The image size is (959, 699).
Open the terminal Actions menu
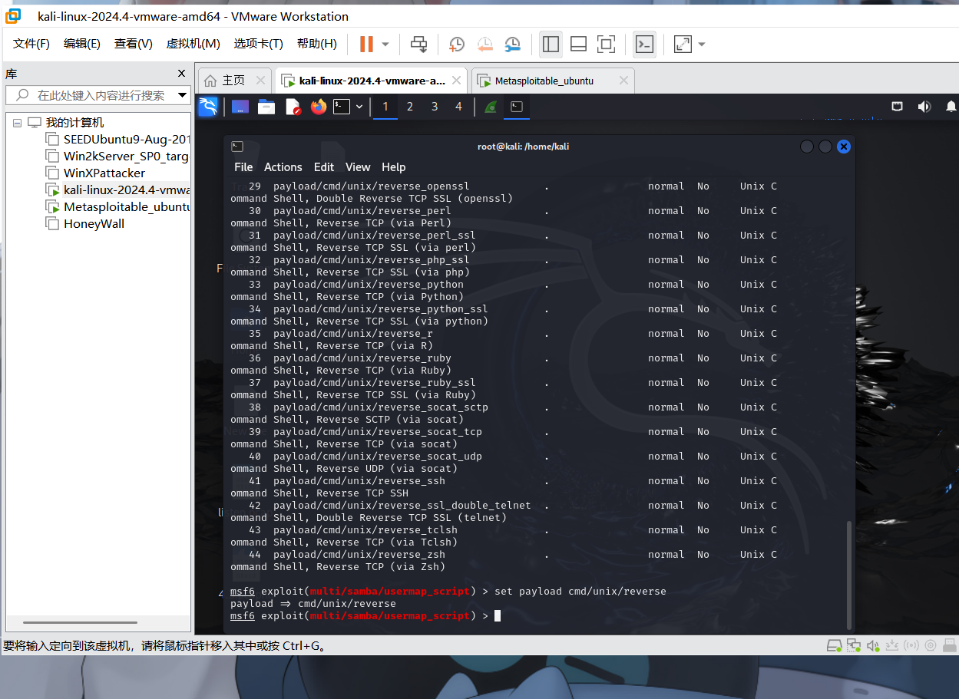(x=283, y=167)
